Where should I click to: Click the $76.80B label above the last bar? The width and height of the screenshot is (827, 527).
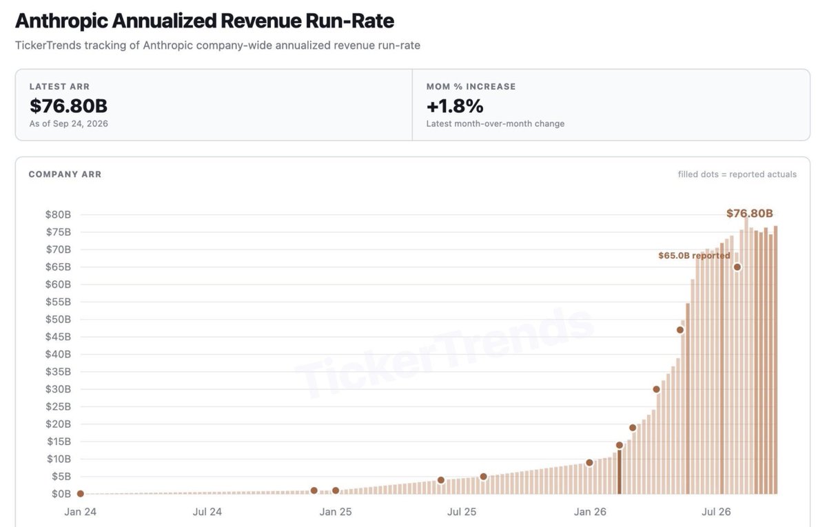(x=749, y=214)
